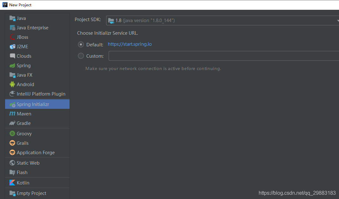Click the Clouds speech bubble icon
This screenshot has height=199, width=339.
(x=12, y=56)
